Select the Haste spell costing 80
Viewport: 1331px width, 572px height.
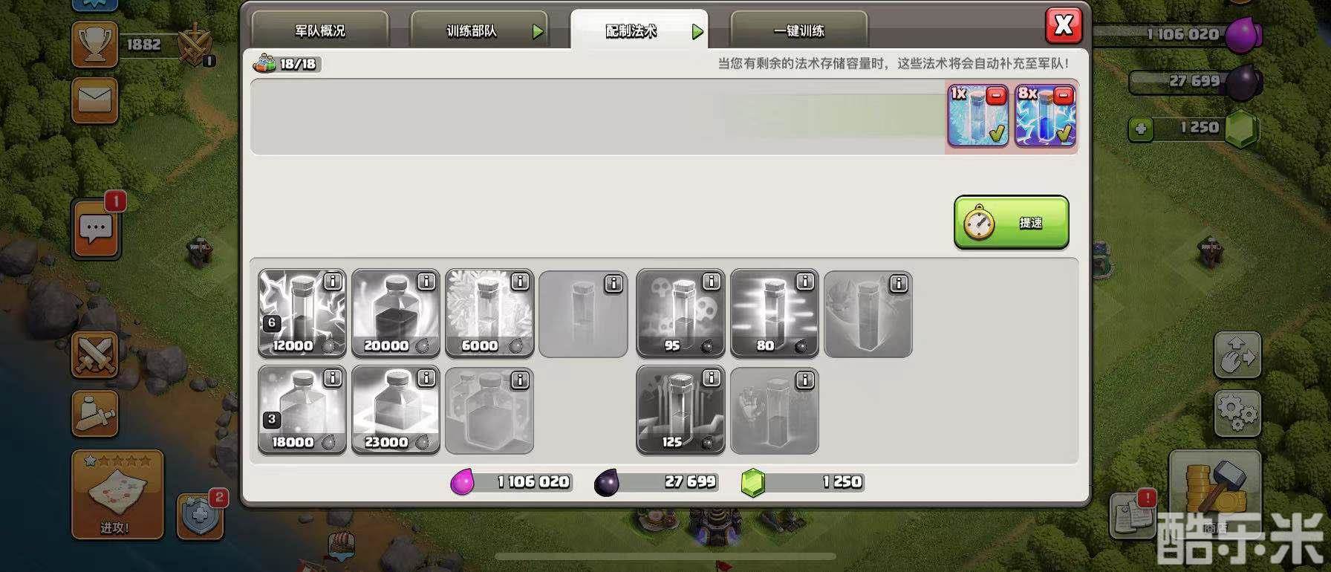pos(774,313)
